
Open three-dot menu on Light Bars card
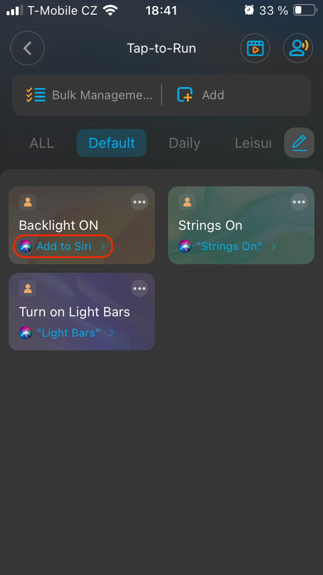(x=139, y=289)
